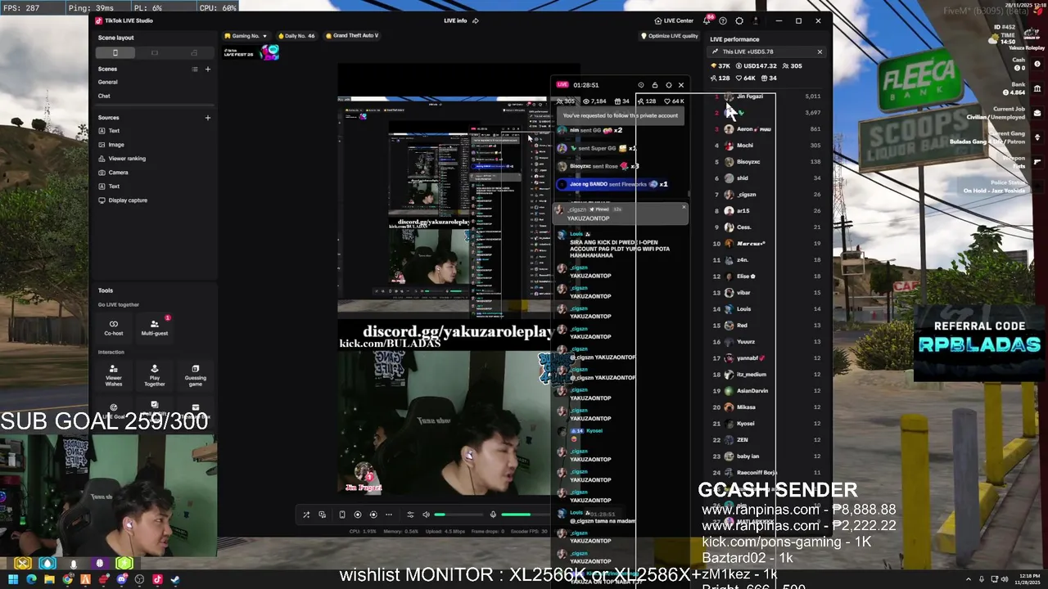This screenshot has height=589, width=1048.
Task: Add a new source with plus icon
Action: click(207, 118)
